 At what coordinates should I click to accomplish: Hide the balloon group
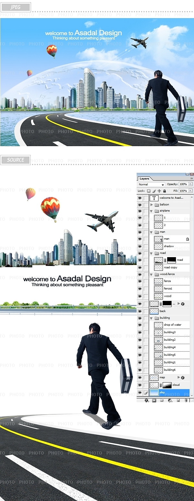coord(140,205)
